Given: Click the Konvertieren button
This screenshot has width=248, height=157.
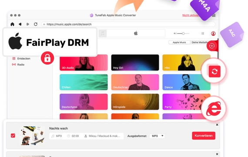Looking at the screenshot, I should click(204, 136).
